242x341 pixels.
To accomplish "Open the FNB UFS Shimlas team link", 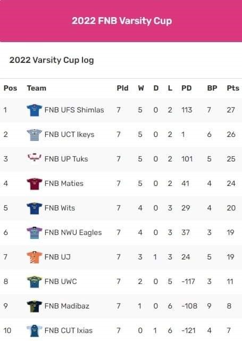I will pos(74,110).
